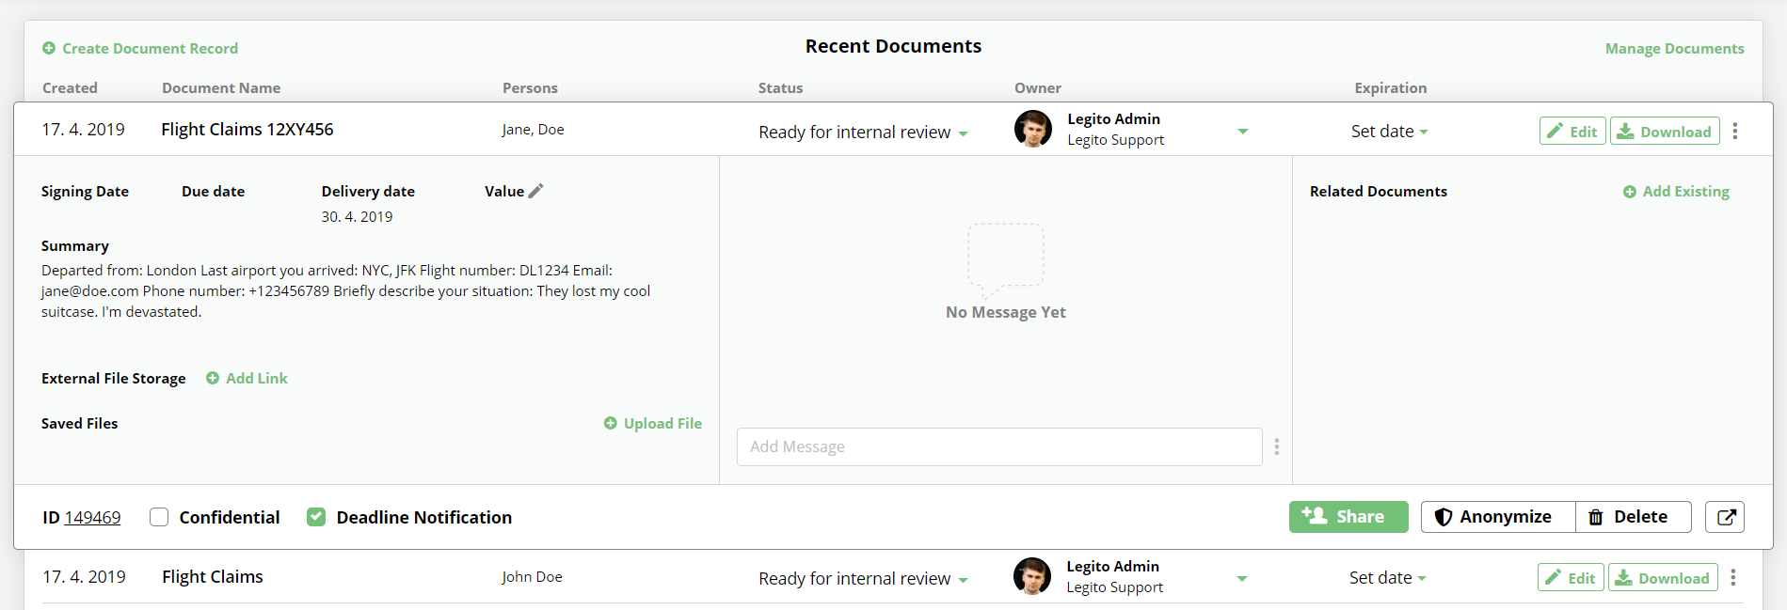Edit the John Doe Flight Claims document
This screenshot has height=610, width=1787.
1571,578
